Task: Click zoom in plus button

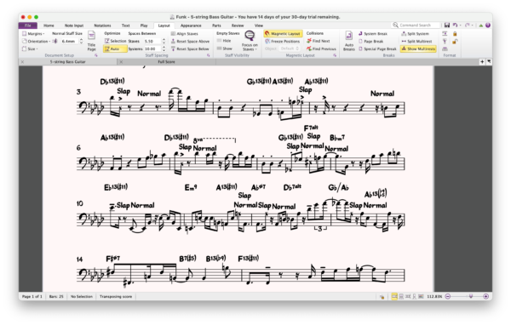Action: pos(486,296)
